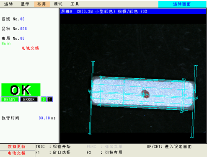The image size is (207, 158).
Task: Click the blue camera title bar 屏幕0
Action: pyautogui.click(x=133, y=11)
